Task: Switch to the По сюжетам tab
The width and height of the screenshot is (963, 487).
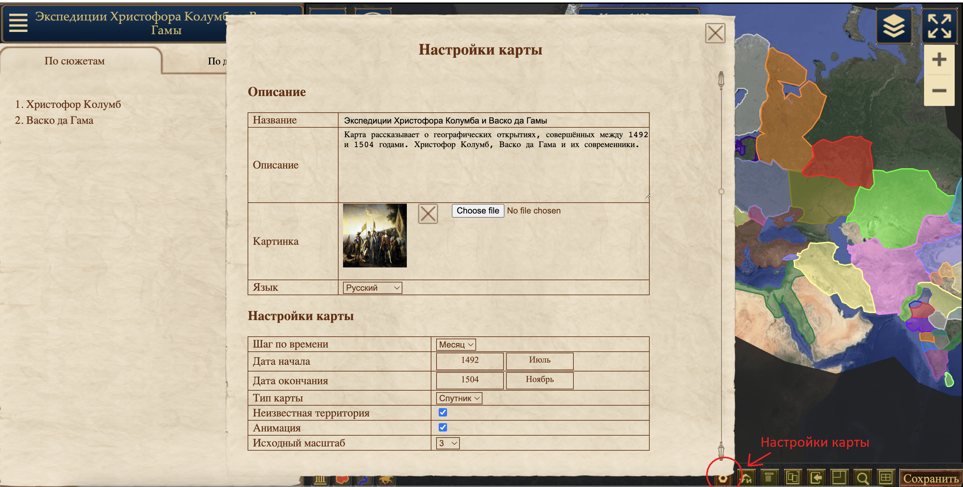Action: [x=74, y=61]
